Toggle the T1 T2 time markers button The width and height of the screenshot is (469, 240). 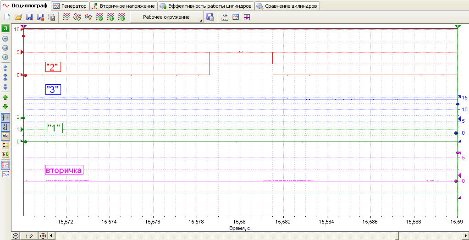tap(6, 154)
